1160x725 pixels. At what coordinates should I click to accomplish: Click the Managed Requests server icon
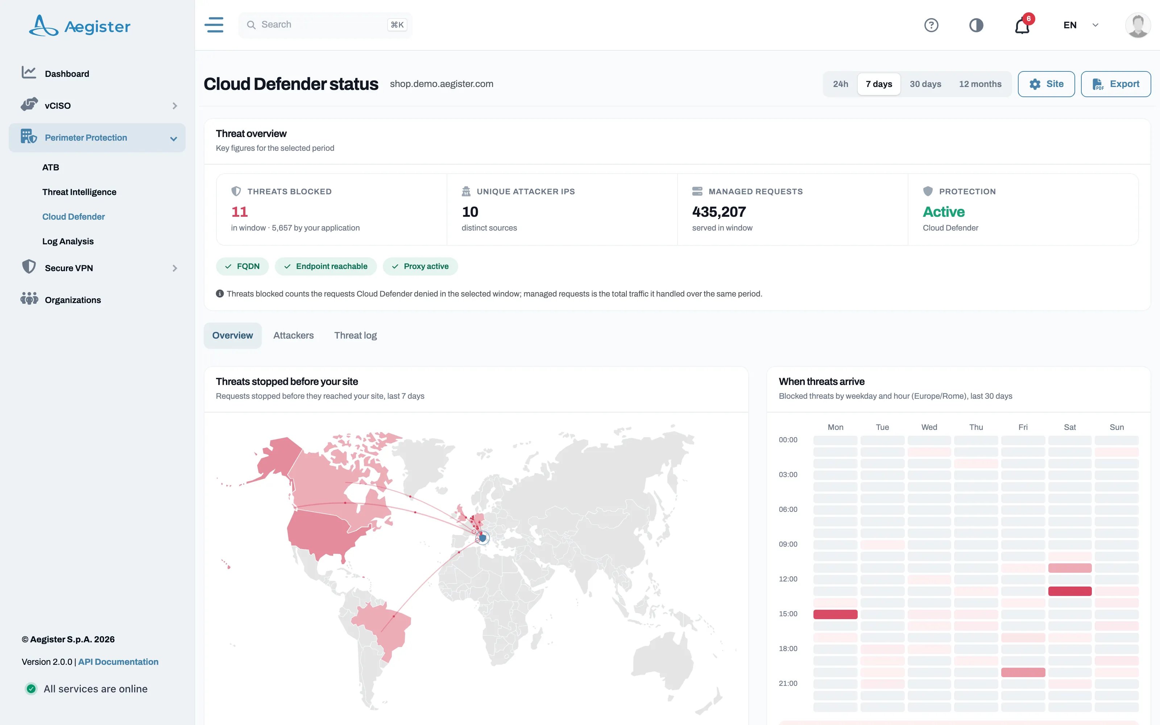697,191
